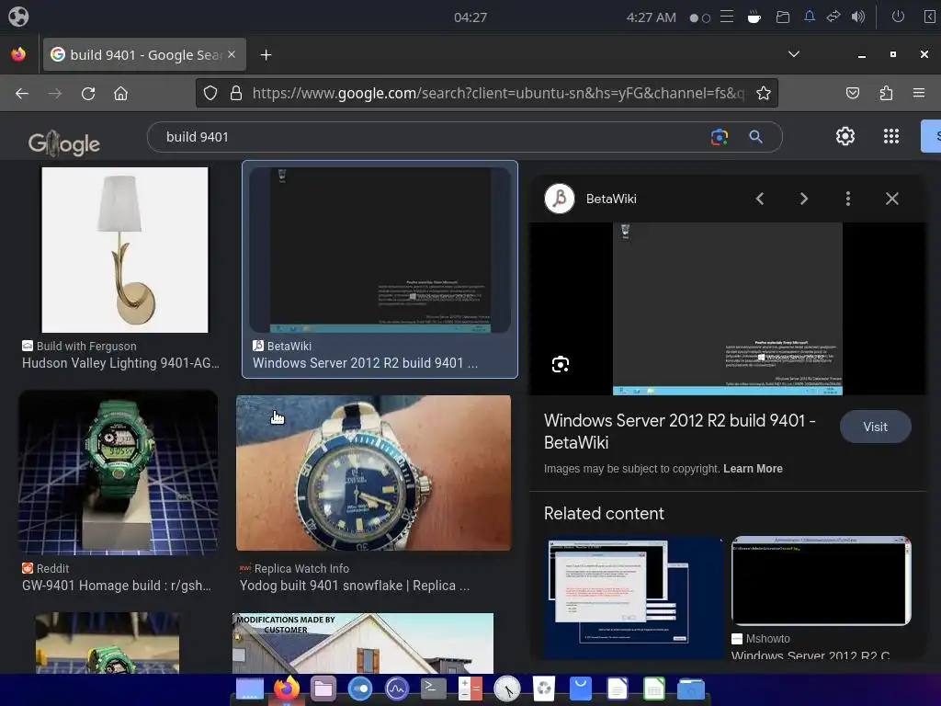
Task: Open the Firefox view icon in the tab bar
Action: (18, 54)
